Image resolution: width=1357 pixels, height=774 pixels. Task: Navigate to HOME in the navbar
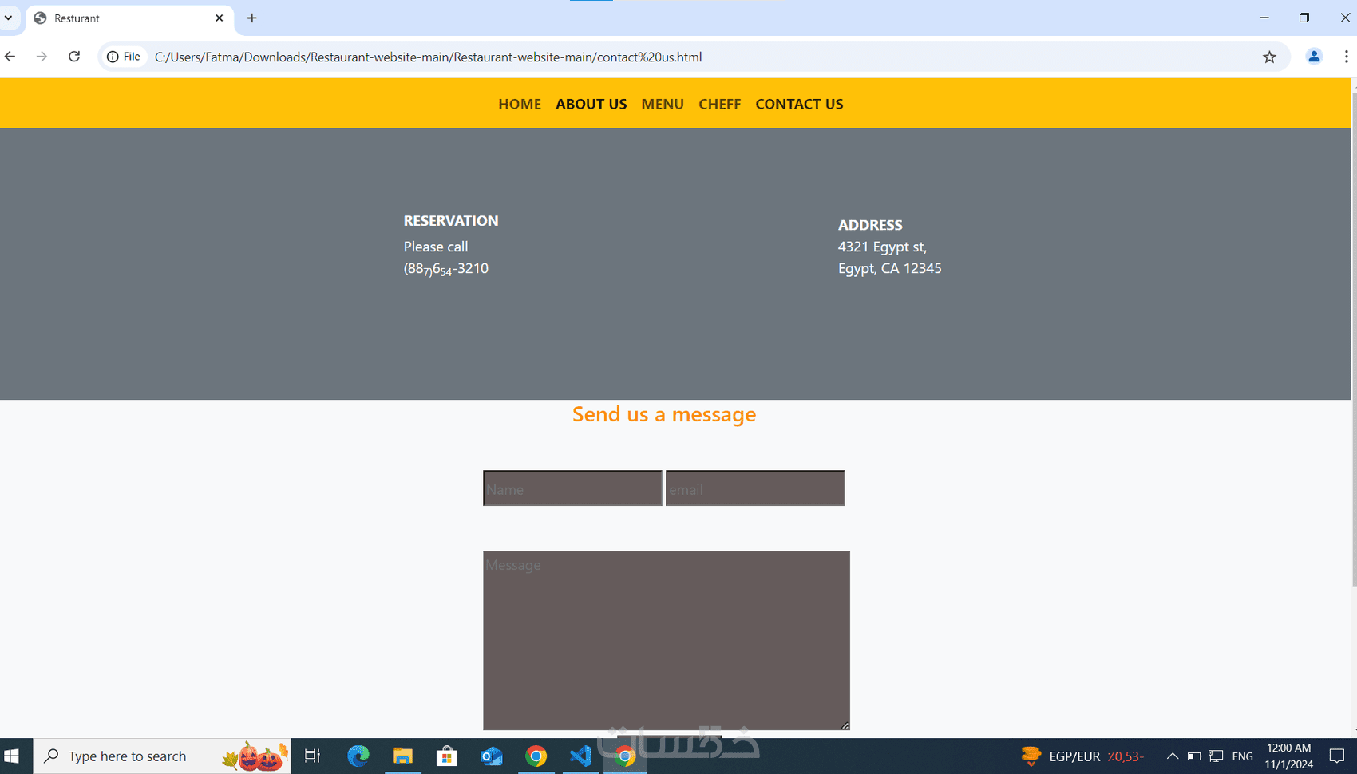point(520,104)
